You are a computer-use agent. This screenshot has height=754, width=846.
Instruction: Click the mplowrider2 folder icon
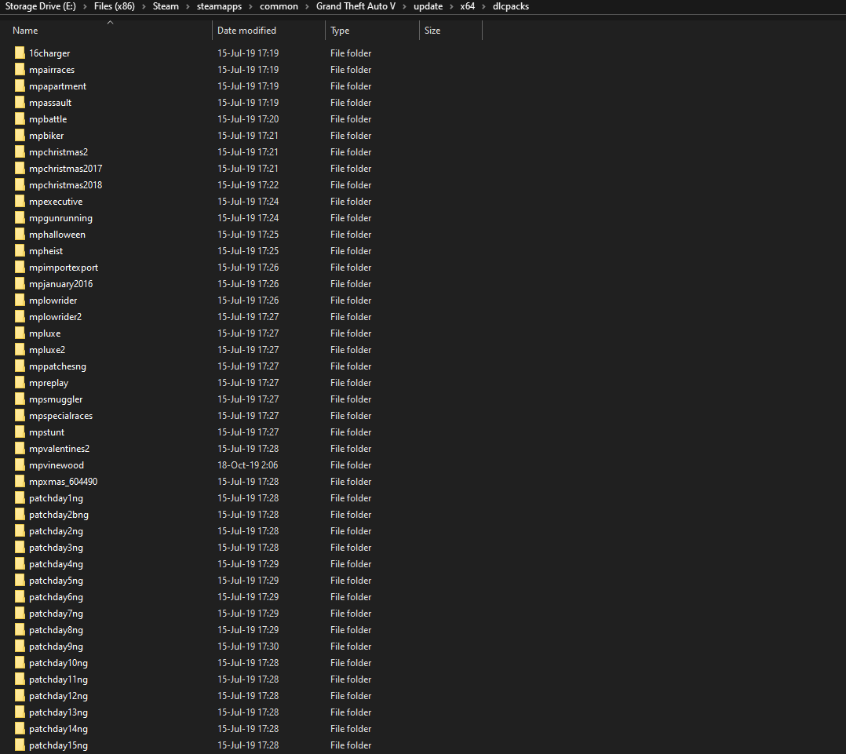click(20, 317)
